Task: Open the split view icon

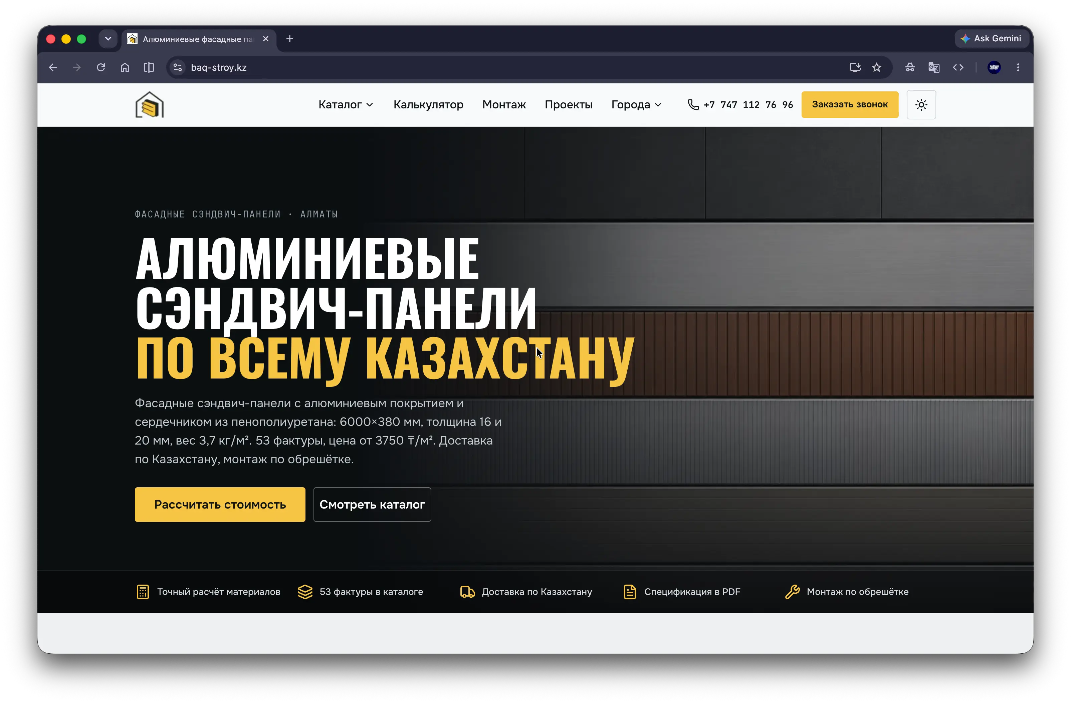Action: [149, 67]
